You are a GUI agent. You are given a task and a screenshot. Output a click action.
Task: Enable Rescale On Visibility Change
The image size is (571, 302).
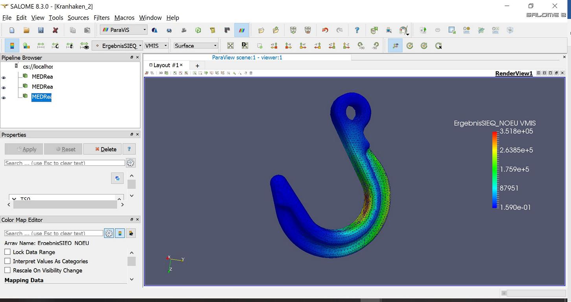(7, 270)
